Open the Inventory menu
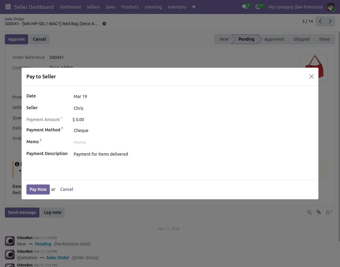The width and height of the screenshot is (340, 267). (x=177, y=7)
